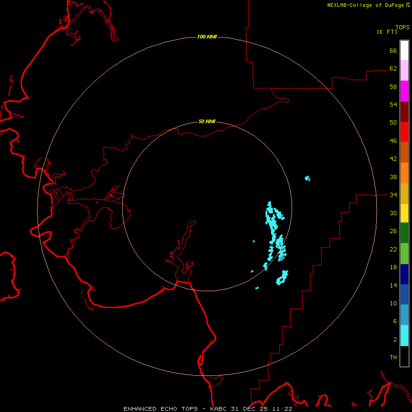Click the 50 NMI range ring label

pyautogui.click(x=207, y=121)
